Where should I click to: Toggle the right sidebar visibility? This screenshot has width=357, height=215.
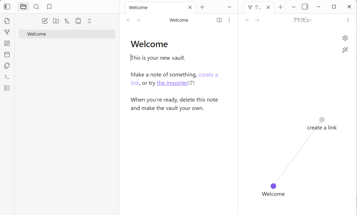tap(305, 7)
